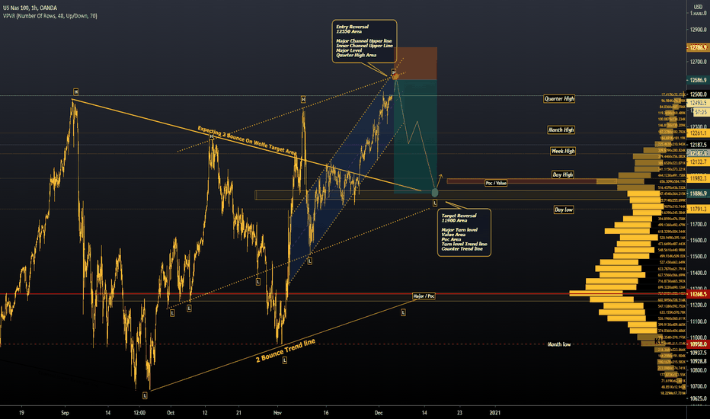Open the Target Reversal annotation box
This screenshot has width=710, height=419.
(464, 232)
